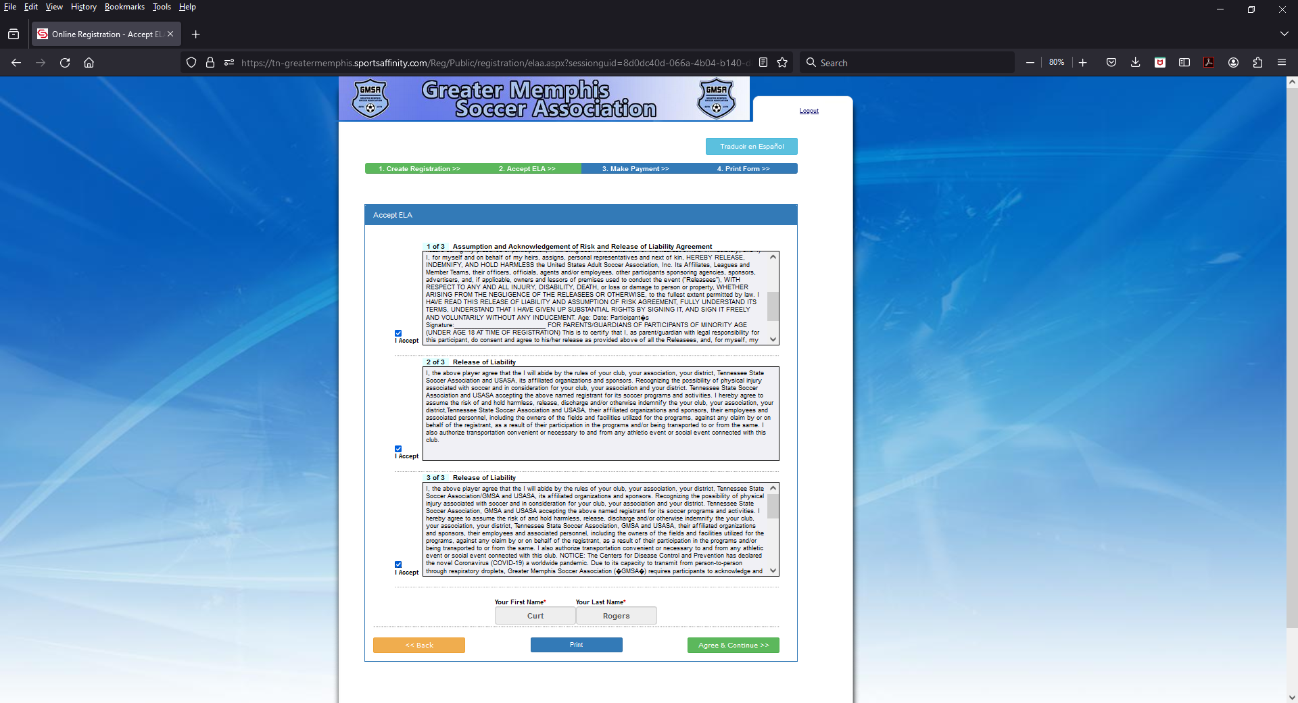Zoom in with the plus button
Image resolution: width=1298 pixels, height=703 pixels.
1083,62
